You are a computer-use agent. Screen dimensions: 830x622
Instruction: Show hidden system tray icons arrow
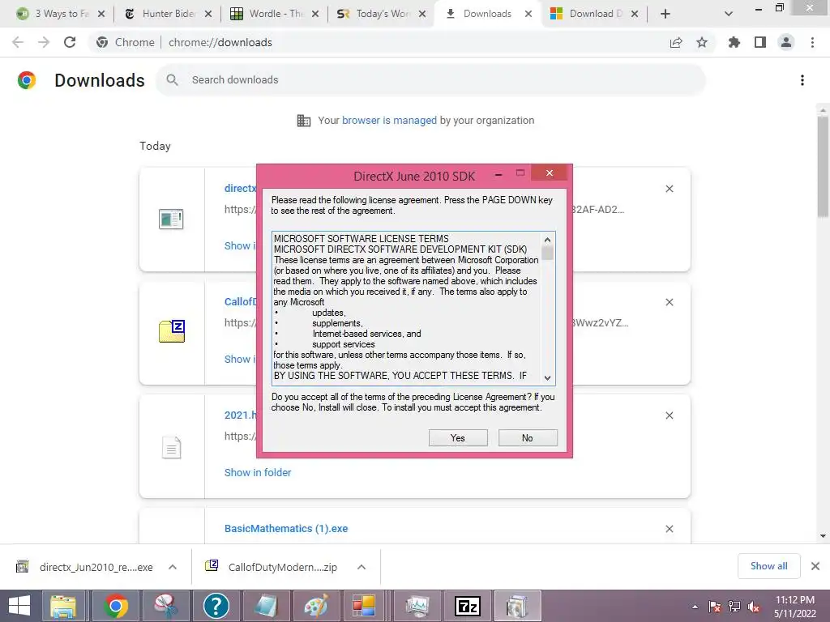click(695, 607)
